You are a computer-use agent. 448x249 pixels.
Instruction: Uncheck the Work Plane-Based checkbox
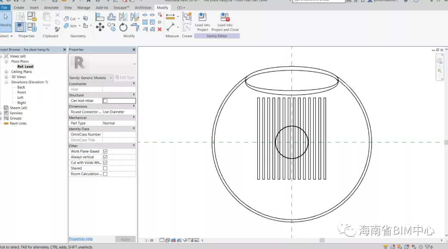pyautogui.click(x=105, y=151)
